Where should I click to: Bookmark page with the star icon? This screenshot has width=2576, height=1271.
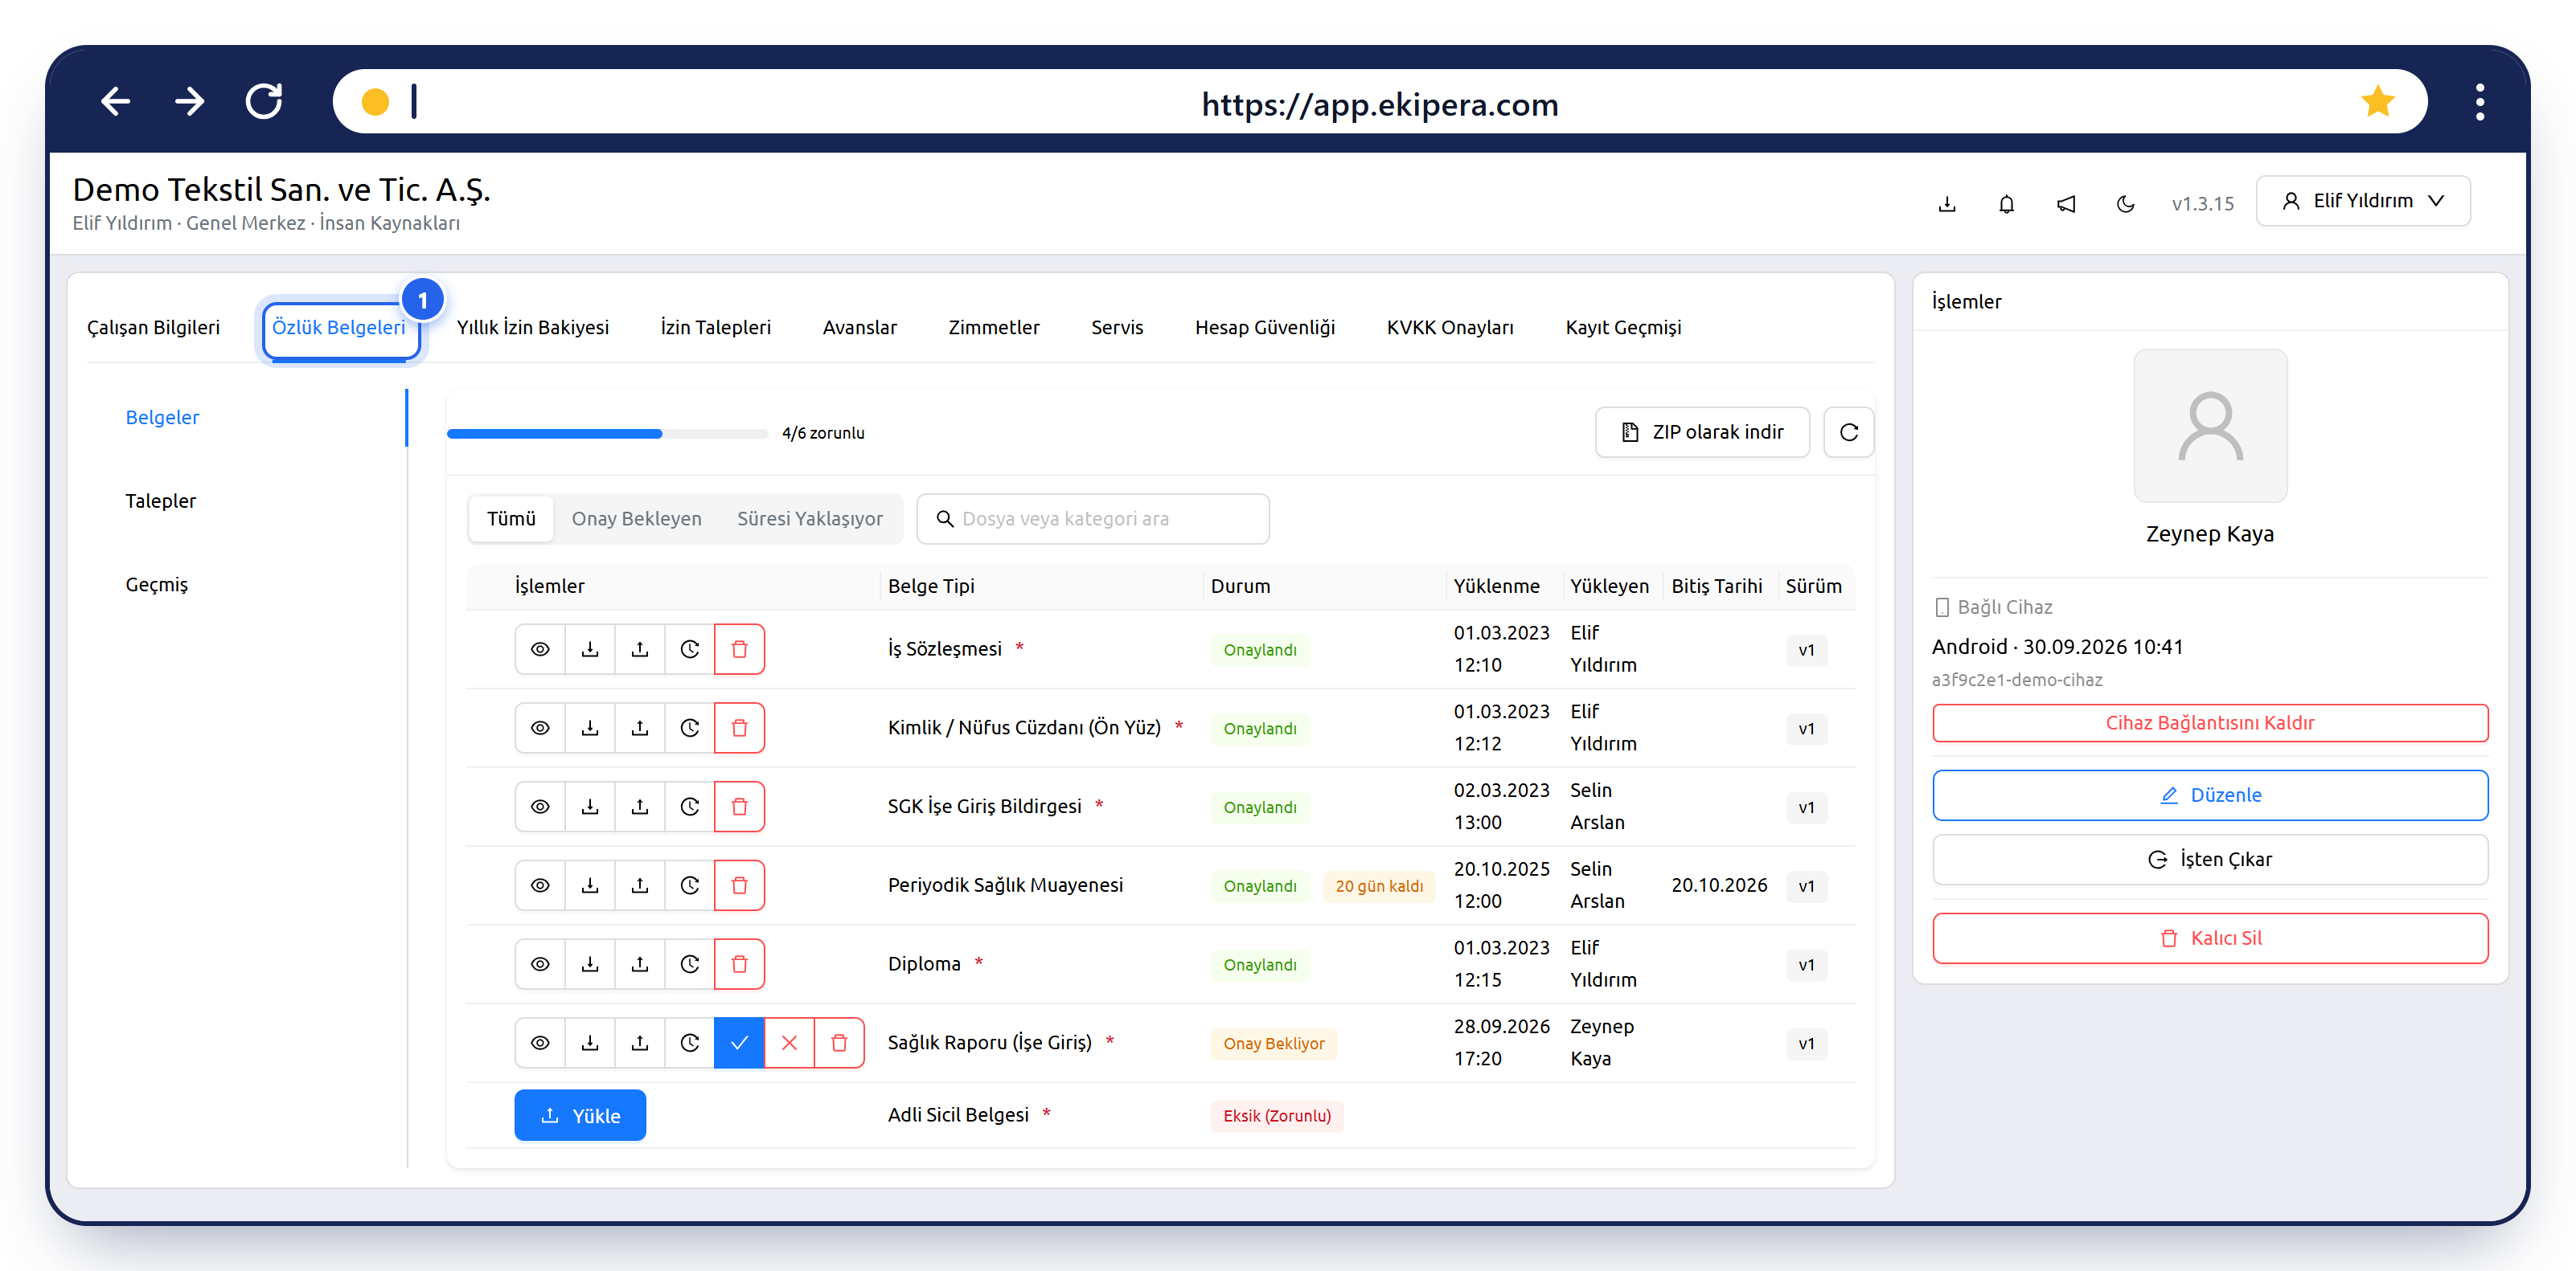click(x=2378, y=101)
